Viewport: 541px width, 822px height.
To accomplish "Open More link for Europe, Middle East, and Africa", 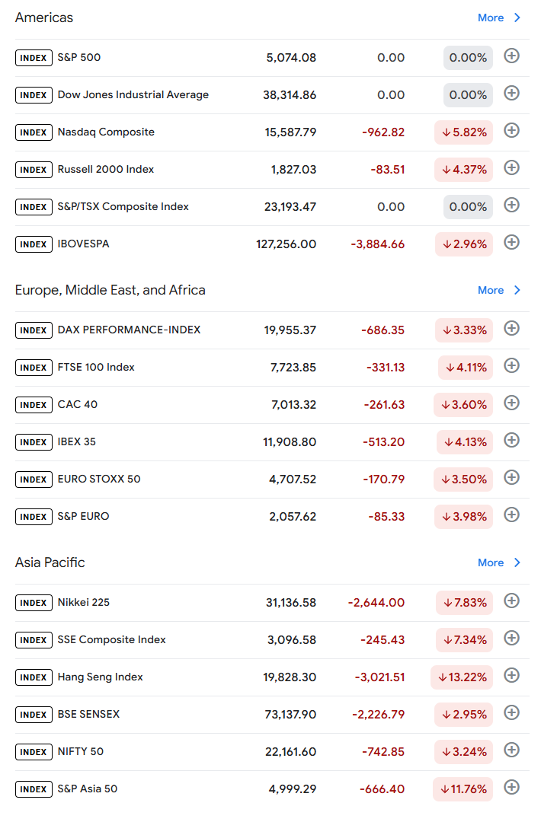I will [490, 291].
